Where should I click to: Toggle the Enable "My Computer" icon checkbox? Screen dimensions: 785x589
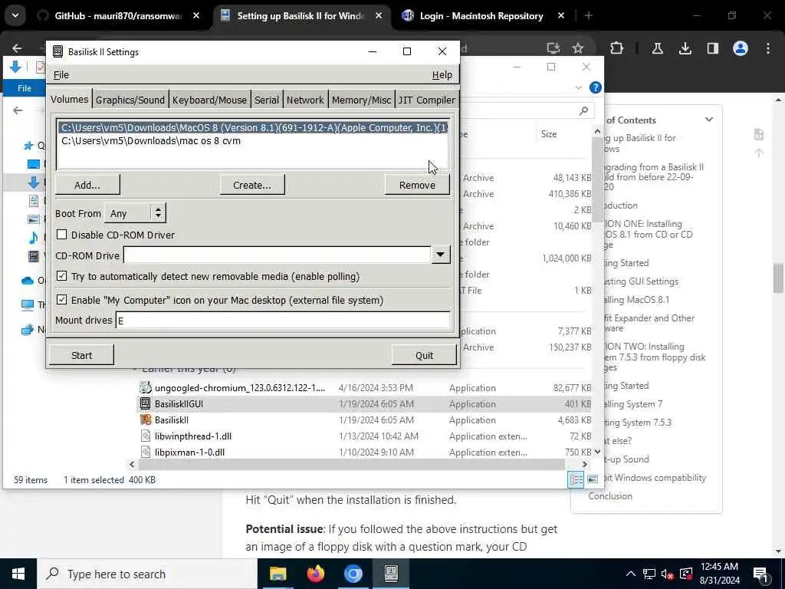coord(61,300)
